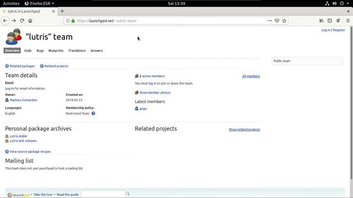Click log in to join the team
The width and height of the screenshot is (353, 198).
point(152,83)
